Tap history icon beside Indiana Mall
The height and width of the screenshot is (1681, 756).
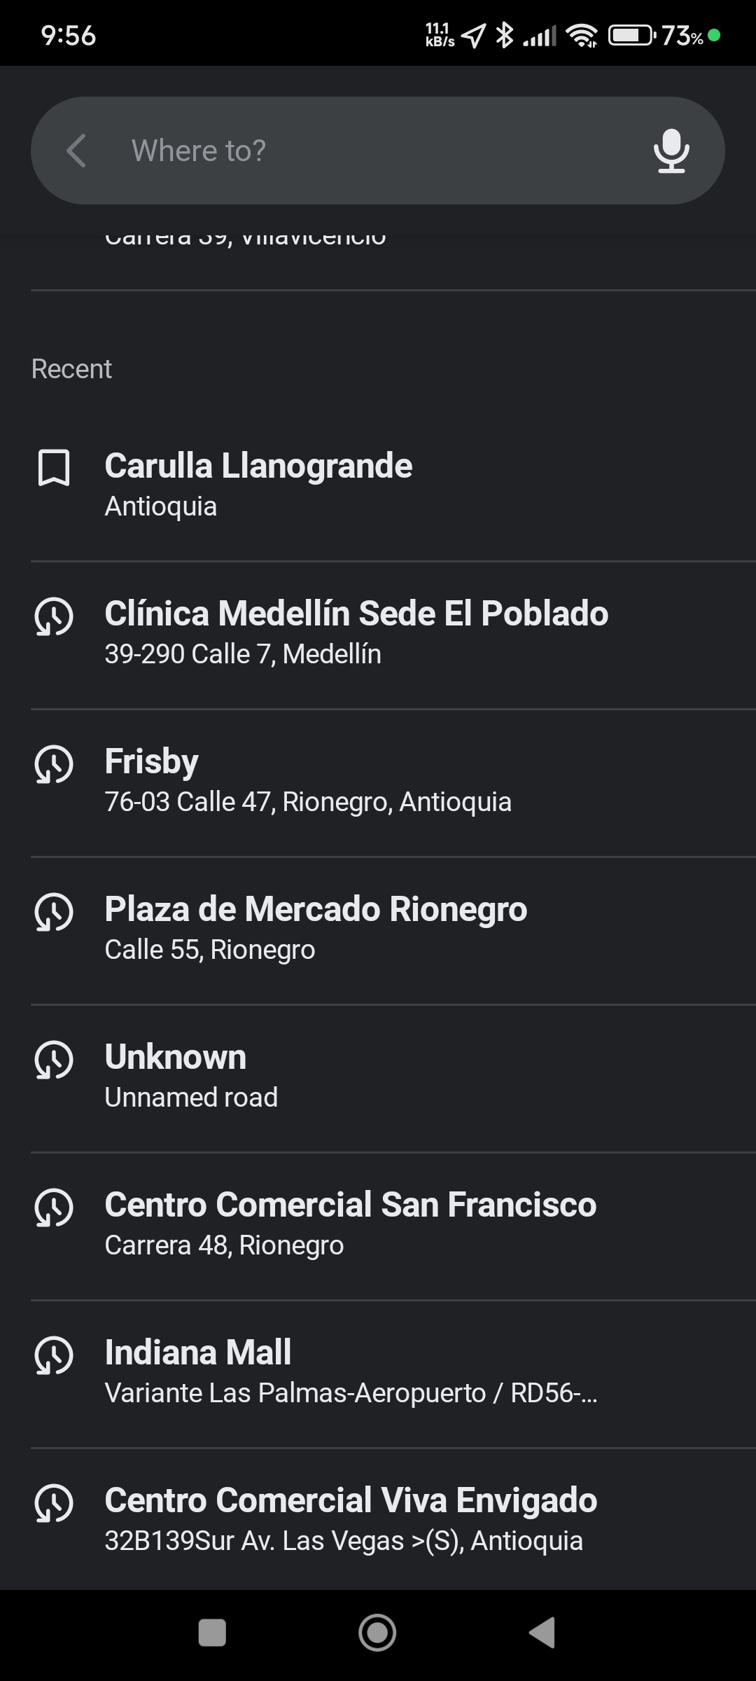[x=54, y=1355]
